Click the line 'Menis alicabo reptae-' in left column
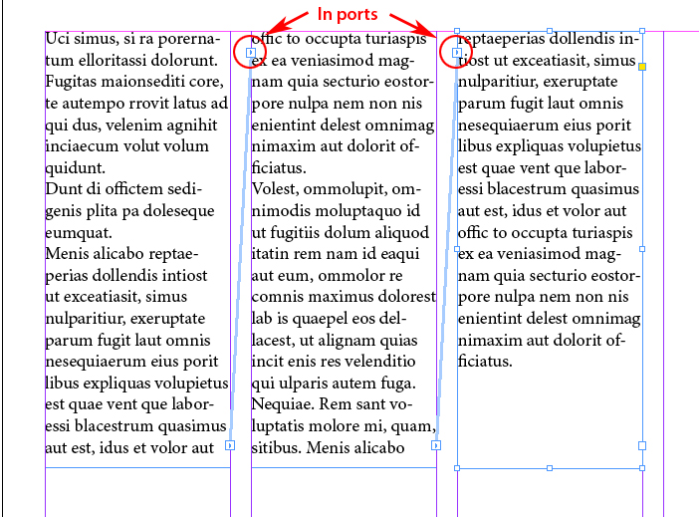Viewport: 699px width, 517px height. (121, 254)
